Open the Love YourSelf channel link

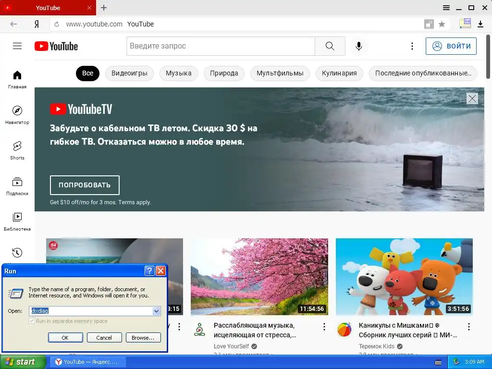tap(231, 346)
